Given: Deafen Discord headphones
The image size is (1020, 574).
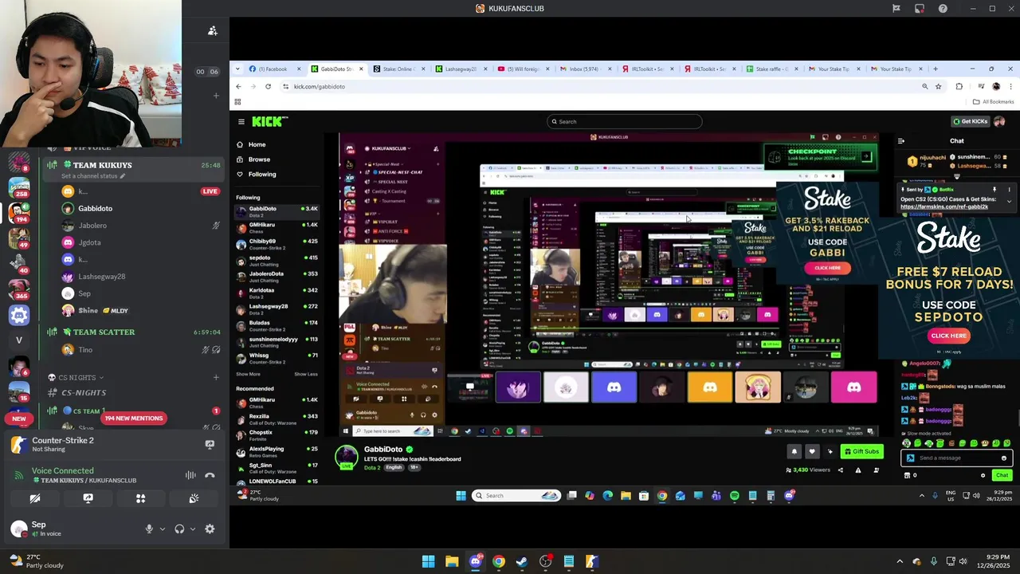Looking at the screenshot, I should 179,529.
